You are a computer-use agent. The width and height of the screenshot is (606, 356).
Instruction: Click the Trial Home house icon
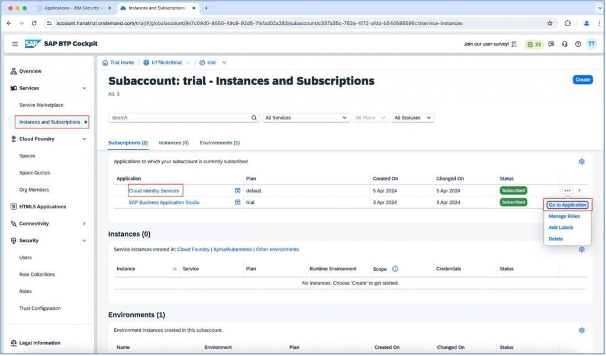[x=105, y=63]
